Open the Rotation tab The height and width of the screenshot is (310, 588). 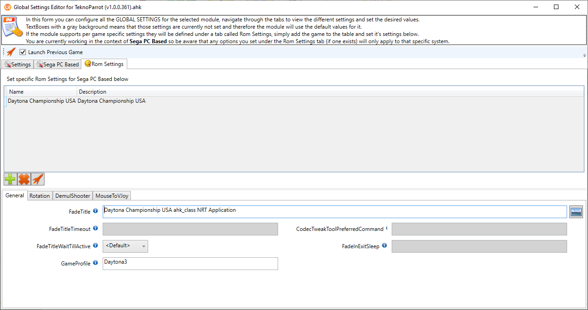point(40,196)
